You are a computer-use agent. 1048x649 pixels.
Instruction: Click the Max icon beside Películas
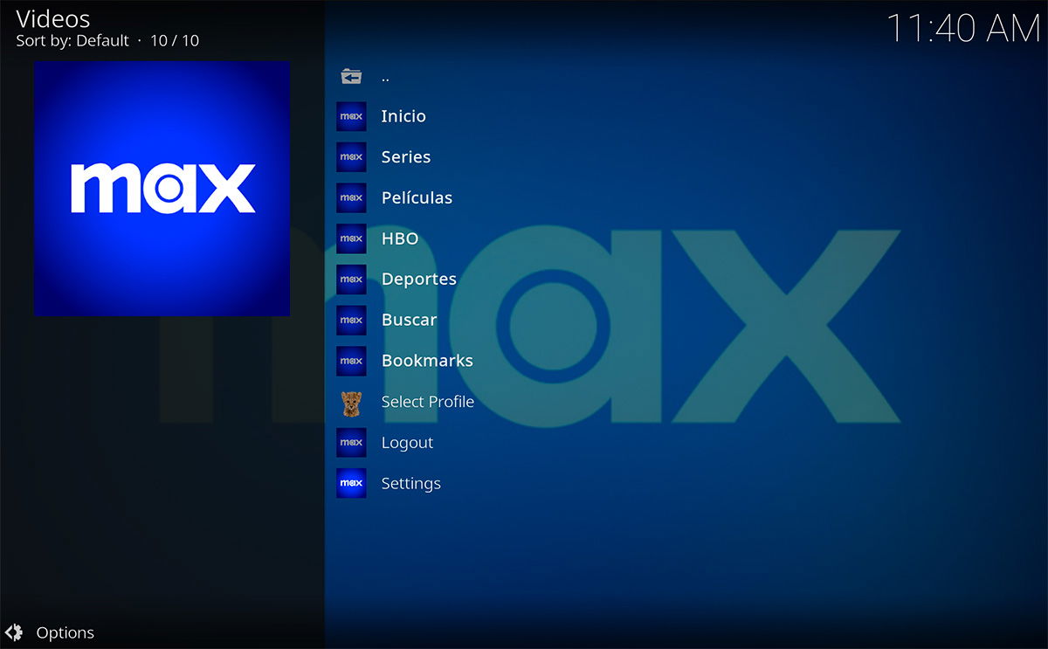pyautogui.click(x=351, y=197)
